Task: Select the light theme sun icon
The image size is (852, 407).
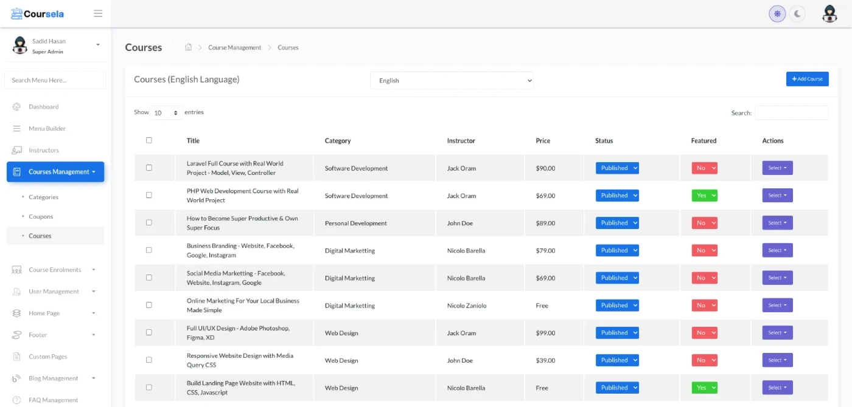Action: pyautogui.click(x=777, y=13)
